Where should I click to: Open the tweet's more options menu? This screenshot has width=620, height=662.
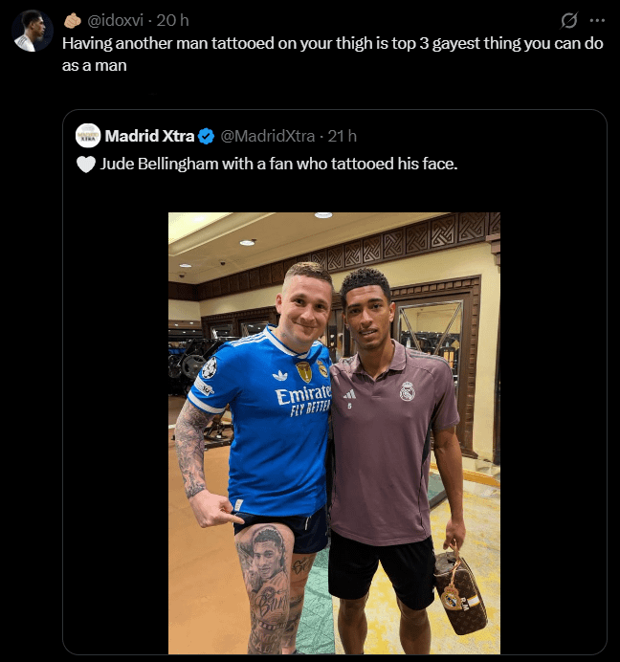click(x=597, y=19)
